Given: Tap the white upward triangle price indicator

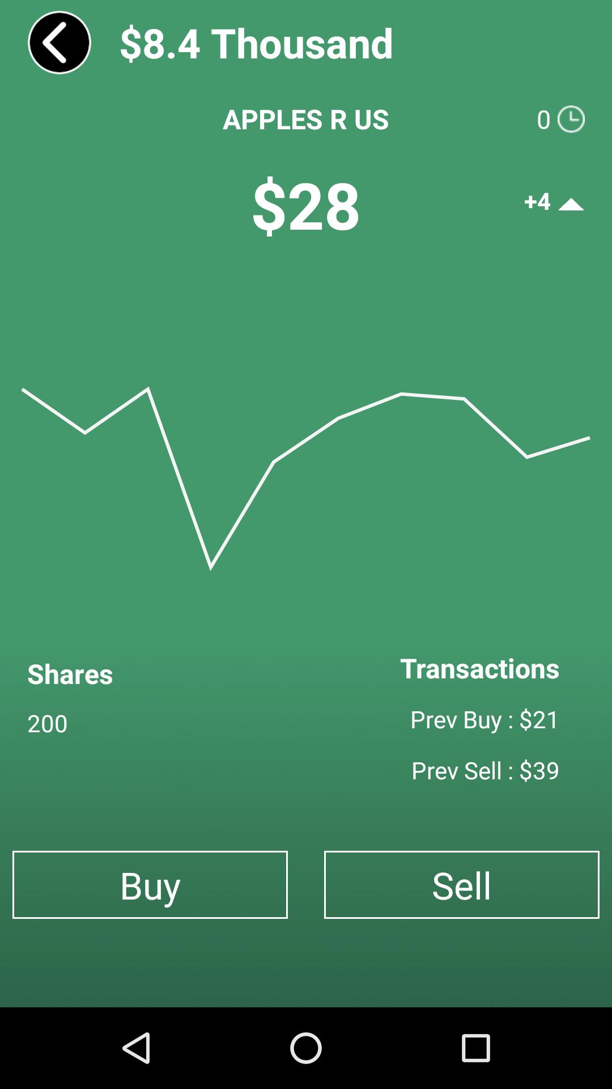Looking at the screenshot, I should [571, 204].
